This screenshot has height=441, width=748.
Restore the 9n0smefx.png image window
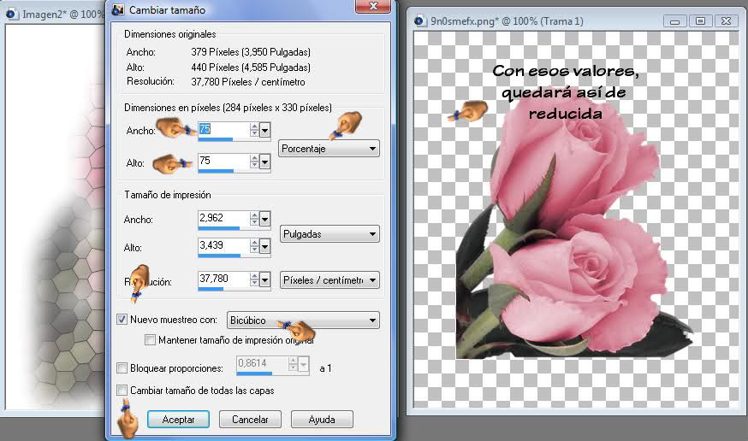point(700,21)
